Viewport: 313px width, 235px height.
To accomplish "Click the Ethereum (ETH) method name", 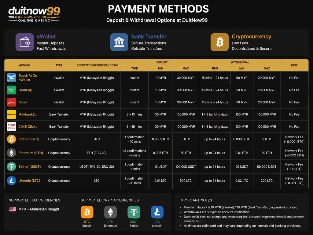I will (31, 153).
